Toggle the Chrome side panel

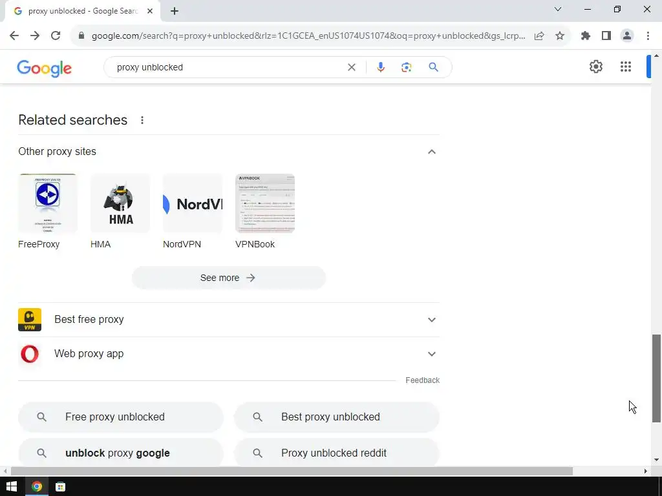pyautogui.click(x=606, y=36)
